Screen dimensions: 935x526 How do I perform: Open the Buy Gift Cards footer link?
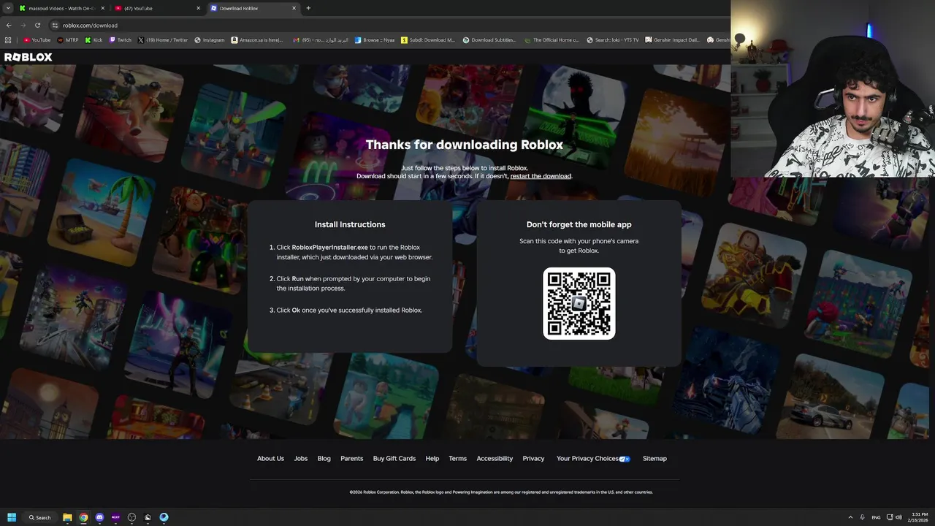coord(394,459)
